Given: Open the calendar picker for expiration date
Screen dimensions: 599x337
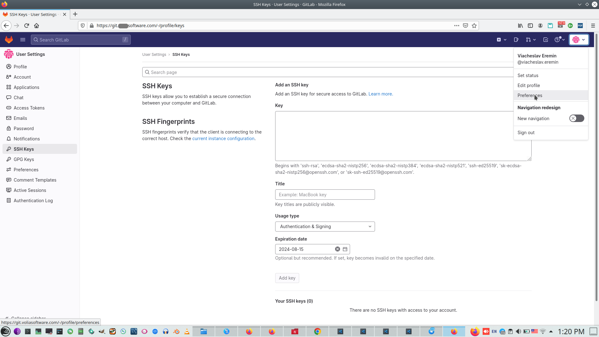Looking at the screenshot, I should coord(345,249).
